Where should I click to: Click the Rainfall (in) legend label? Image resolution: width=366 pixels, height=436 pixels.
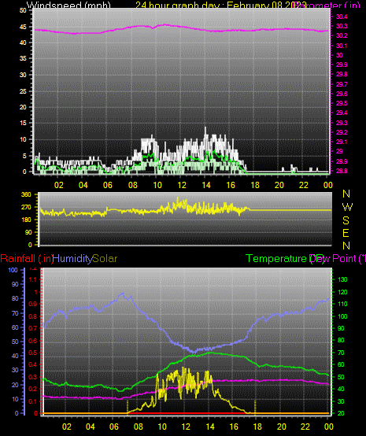[x=27, y=259]
